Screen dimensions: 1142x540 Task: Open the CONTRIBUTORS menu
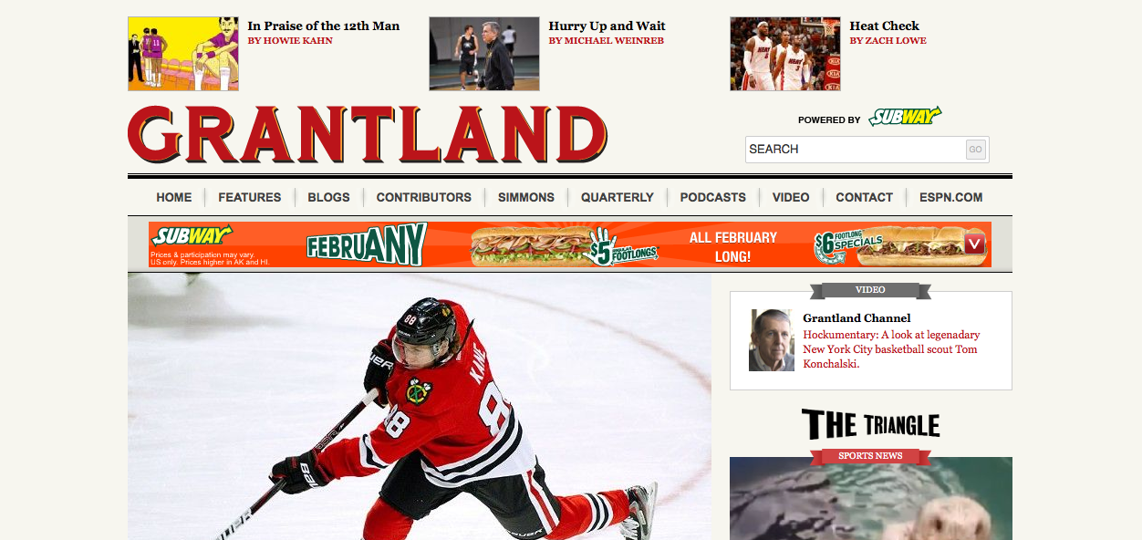[424, 197]
